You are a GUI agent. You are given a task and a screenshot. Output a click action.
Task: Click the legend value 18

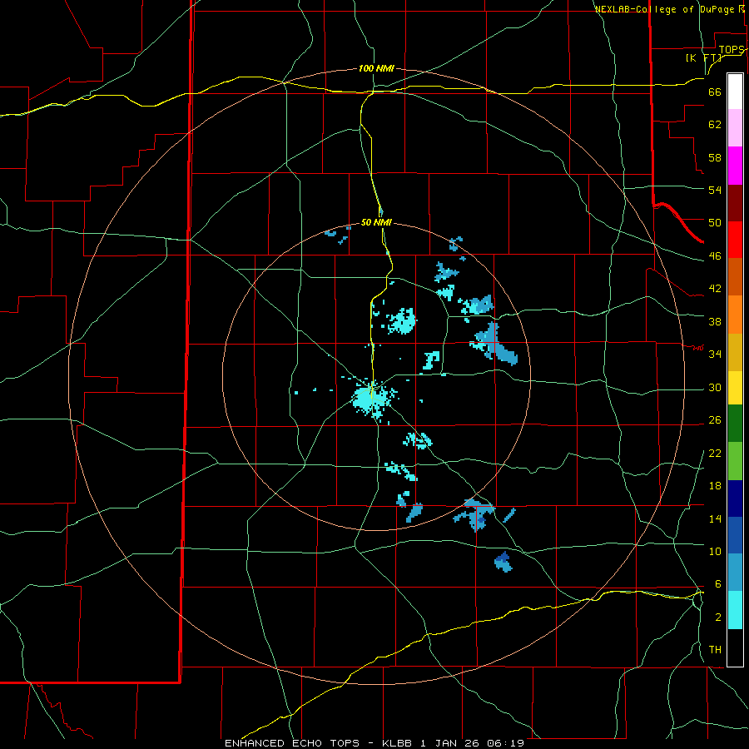715,485
